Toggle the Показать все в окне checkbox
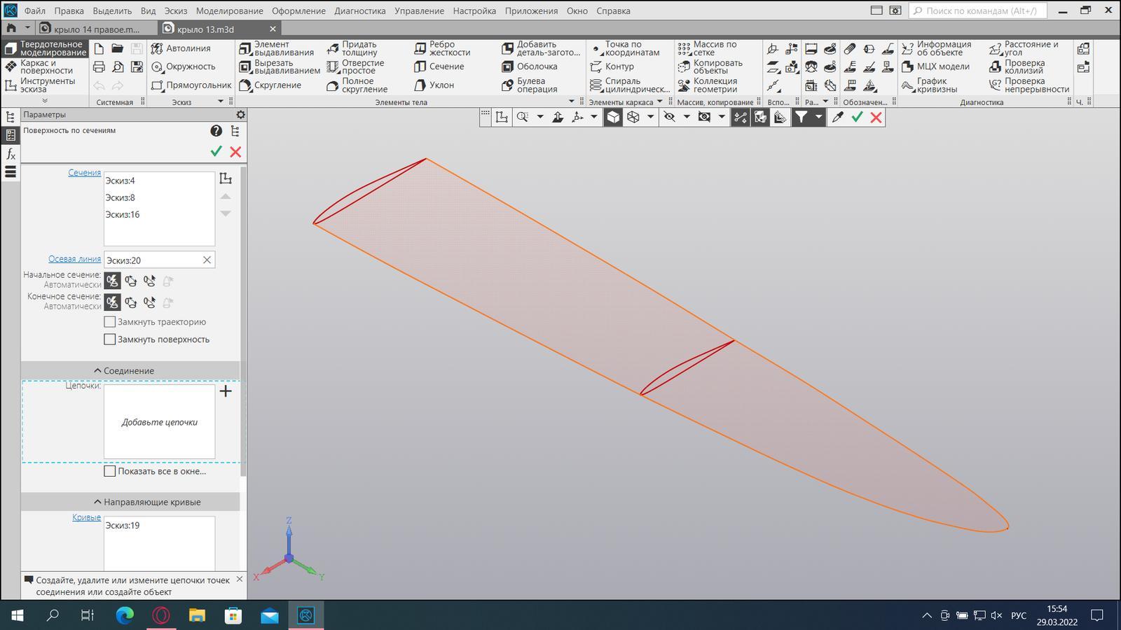 [x=110, y=471]
